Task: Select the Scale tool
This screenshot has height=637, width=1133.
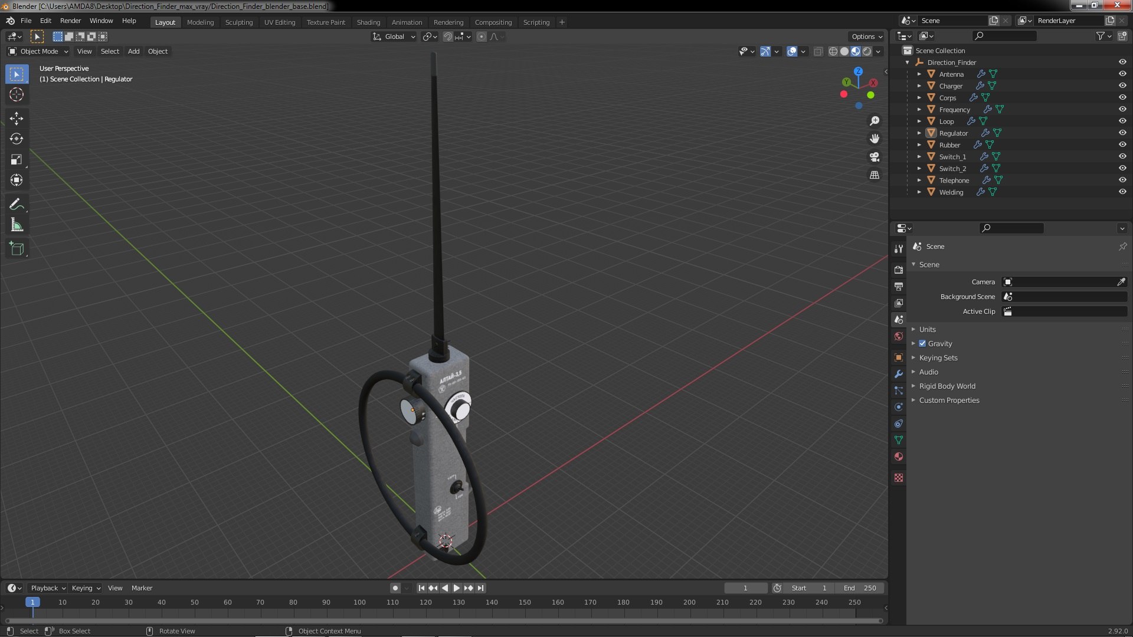Action: pos(17,160)
